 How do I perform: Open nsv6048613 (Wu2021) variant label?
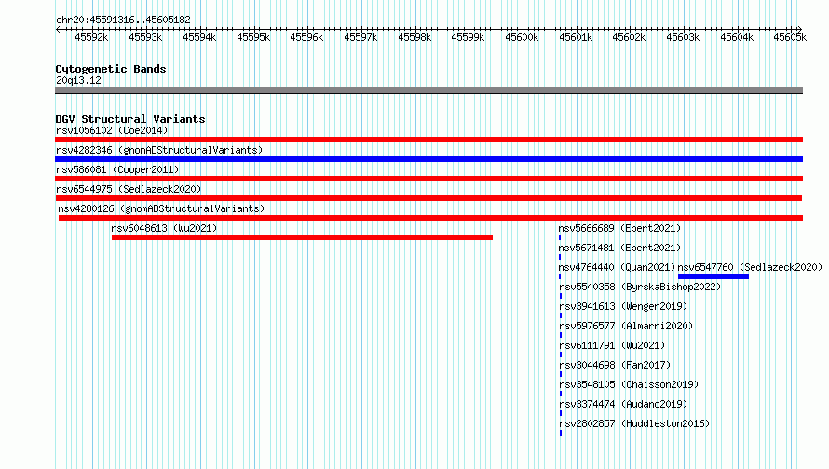pos(164,228)
